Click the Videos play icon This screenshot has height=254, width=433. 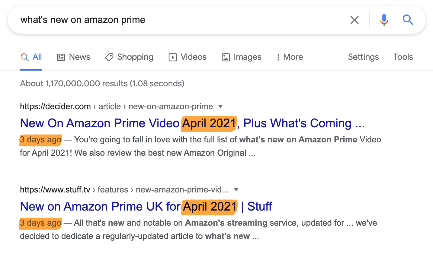[x=172, y=57]
